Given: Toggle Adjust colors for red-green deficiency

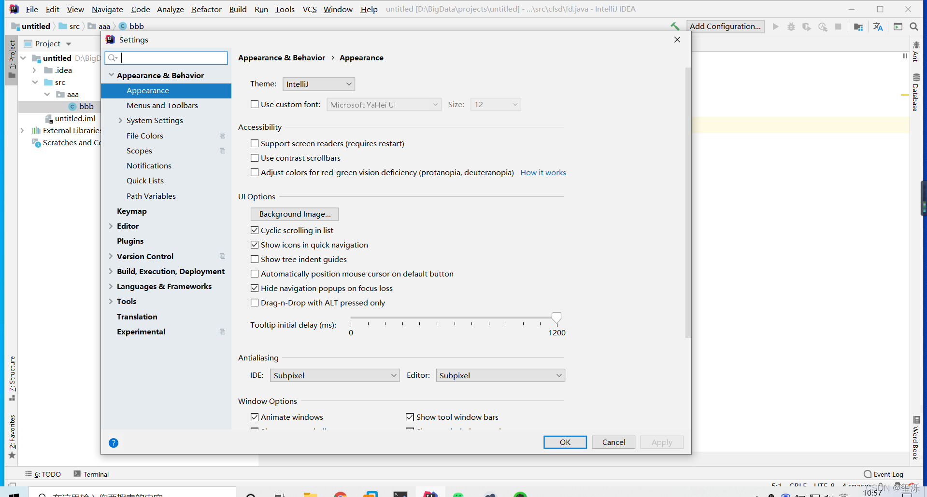Looking at the screenshot, I should tap(255, 172).
